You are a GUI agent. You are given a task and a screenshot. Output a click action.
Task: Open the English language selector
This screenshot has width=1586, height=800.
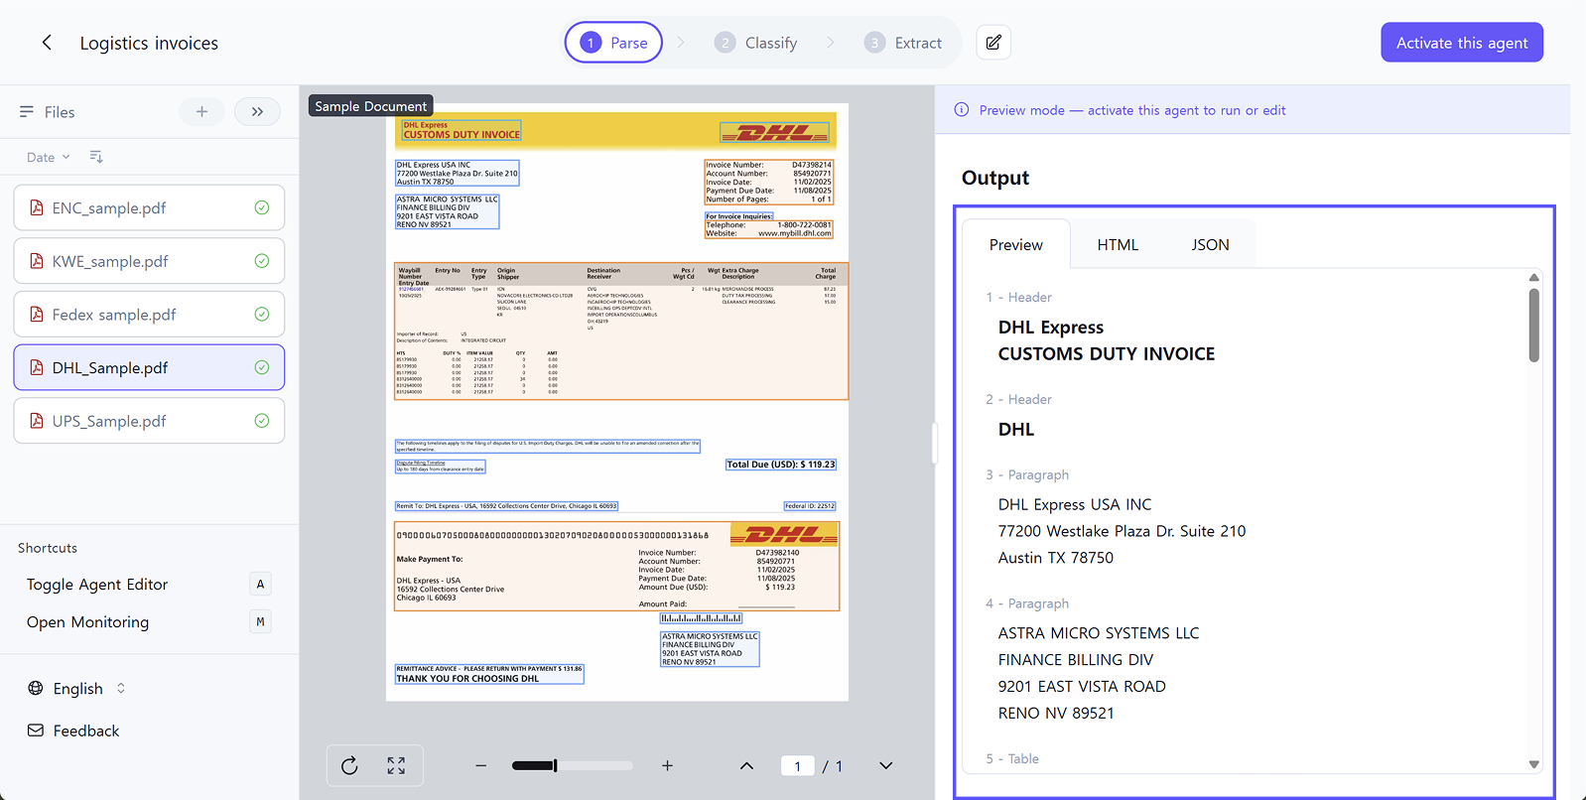point(76,688)
